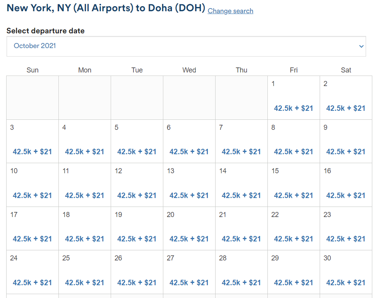Click the 42.5k + $21 fare on October 27
Viewport: 375px width, 298px height.
(189, 282)
